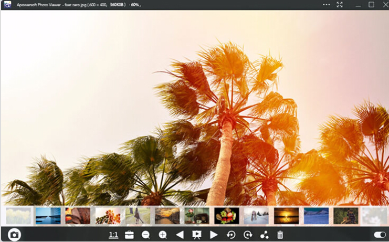This screenshot has width=389, height=242.
Task: Open the orange and brown leaf thumbnail
Action: 78,216
